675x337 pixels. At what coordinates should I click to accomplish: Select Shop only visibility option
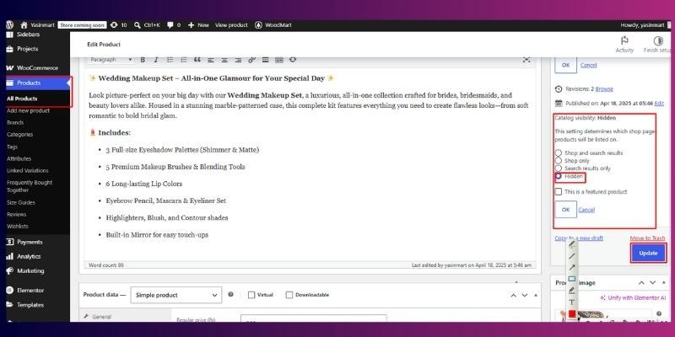pos(559,160)
